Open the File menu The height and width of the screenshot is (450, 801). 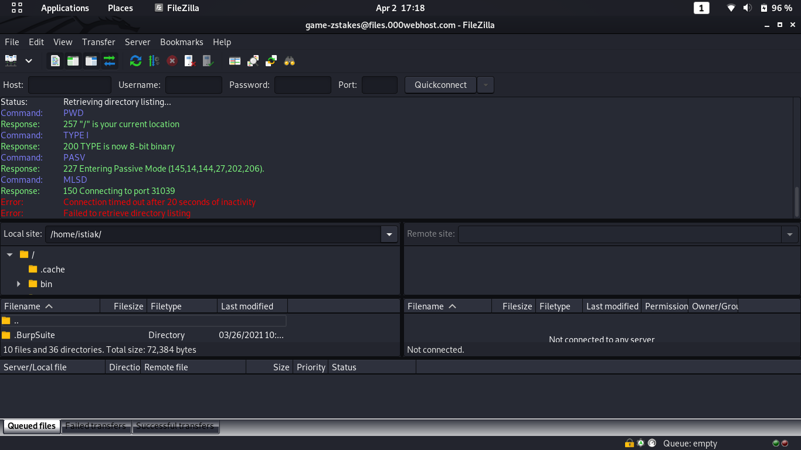[12, 42]
